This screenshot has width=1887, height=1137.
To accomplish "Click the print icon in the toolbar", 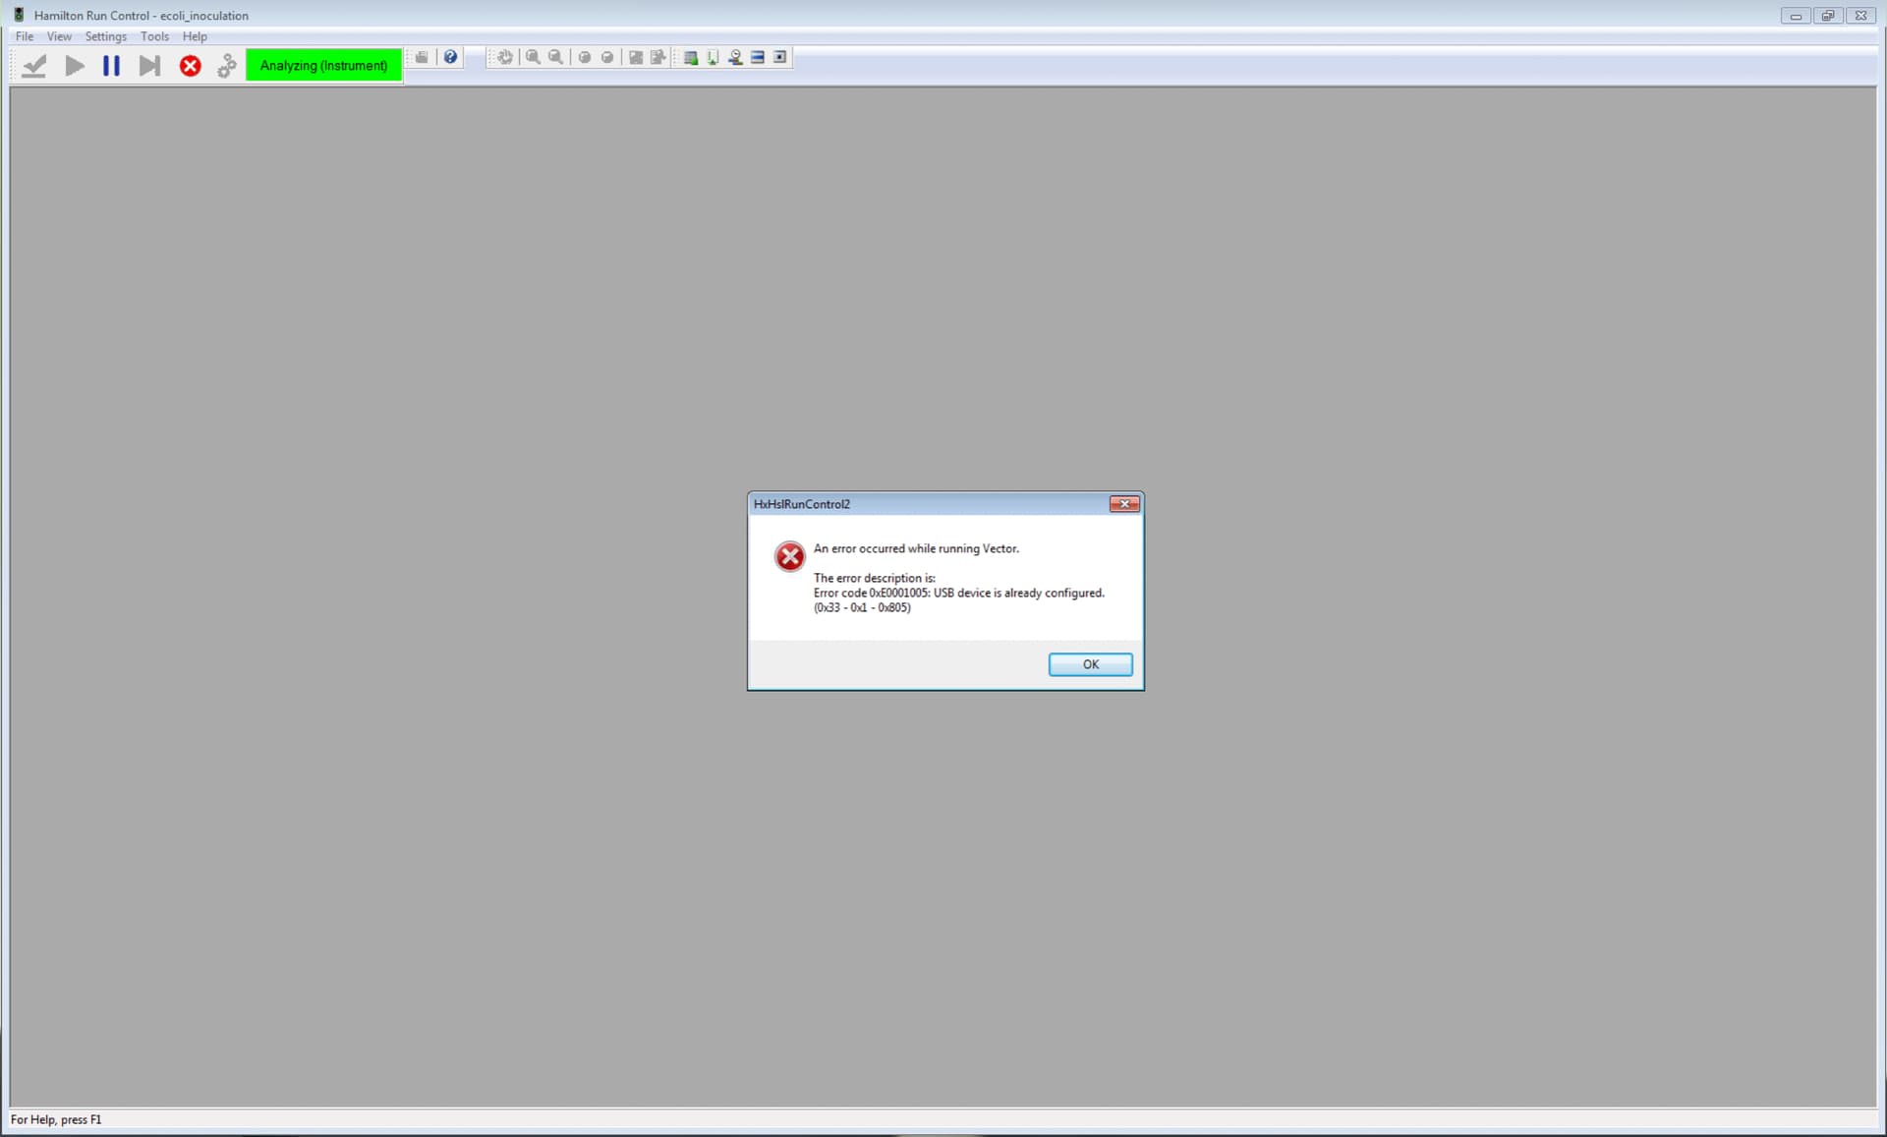I will click(422, 57).
